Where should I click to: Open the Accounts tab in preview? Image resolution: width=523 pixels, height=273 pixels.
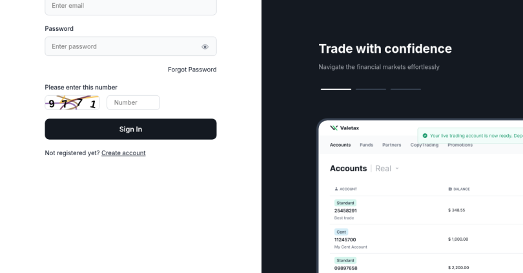(x=340, y=145)
